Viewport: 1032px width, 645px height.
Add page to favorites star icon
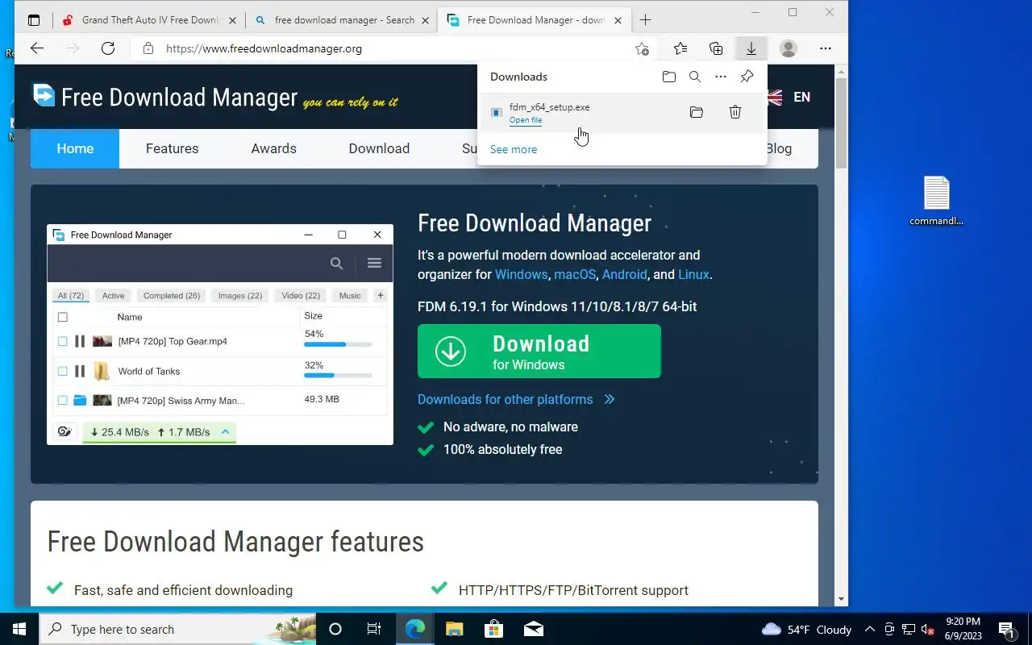click(x=642, y=48)
